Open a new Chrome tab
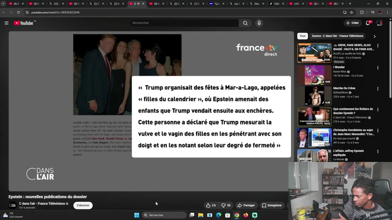392x220 pixels. (350, 4)
